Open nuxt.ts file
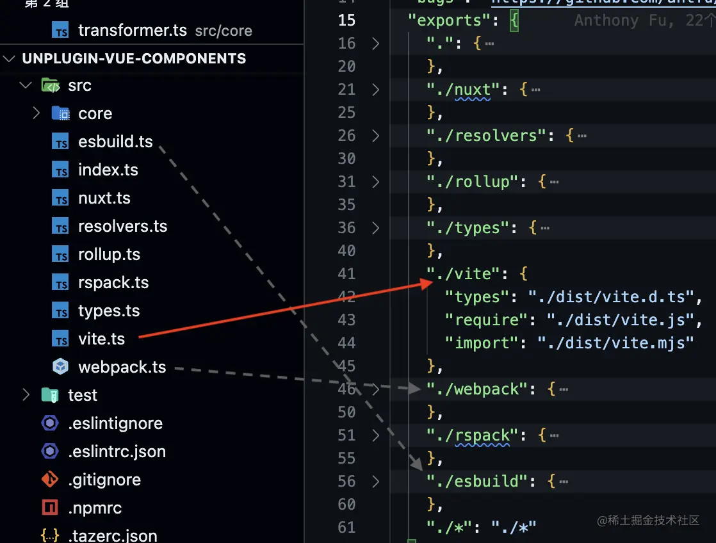Viewport: 716px width, 543px height. pyautogui.click(x=104, y=199)
